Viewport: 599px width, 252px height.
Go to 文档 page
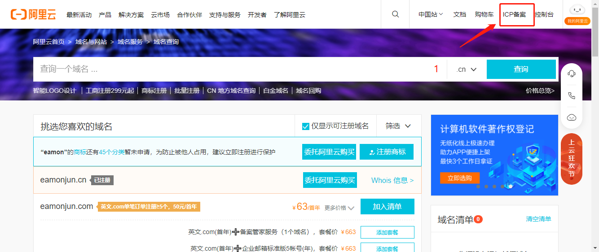tap(460, 14)
